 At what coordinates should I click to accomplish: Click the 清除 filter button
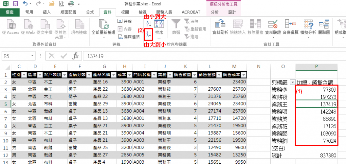coord(192,21)
